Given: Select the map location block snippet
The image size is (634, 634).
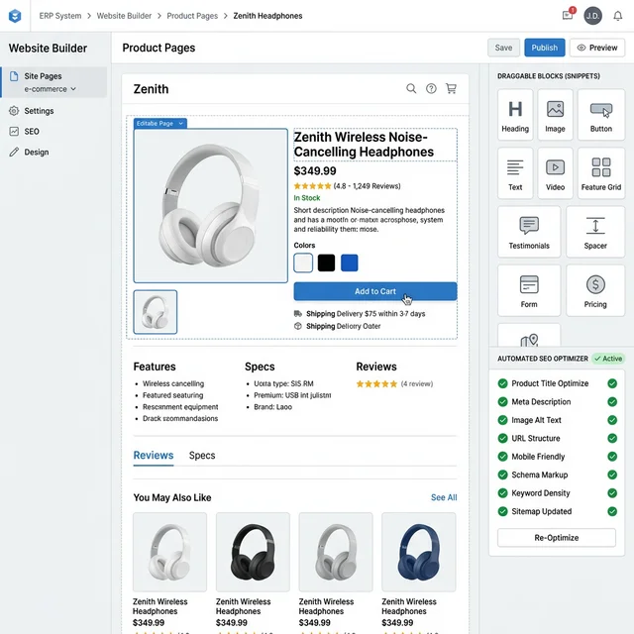Looking at the screenshot, I should tap(529, 336).
